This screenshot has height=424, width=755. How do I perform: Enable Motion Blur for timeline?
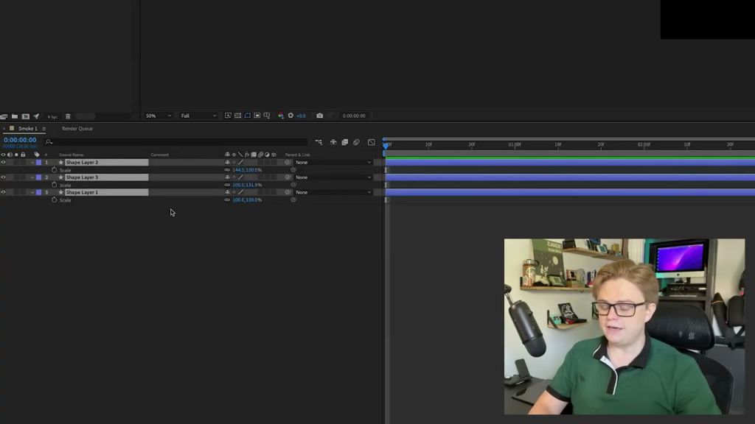point(356,142)
